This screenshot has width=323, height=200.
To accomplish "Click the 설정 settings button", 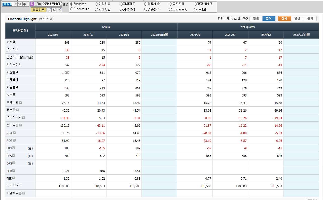I will [65, 4].
